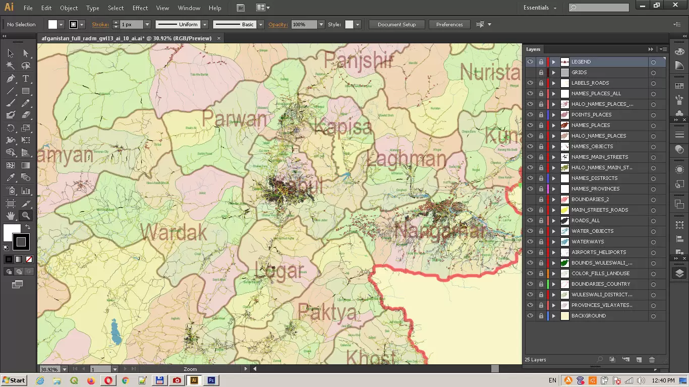Image resolution: width=689 pixels, height=387 pixels.
Task: Hide the LEGEND layer
Action: (530, 62)
